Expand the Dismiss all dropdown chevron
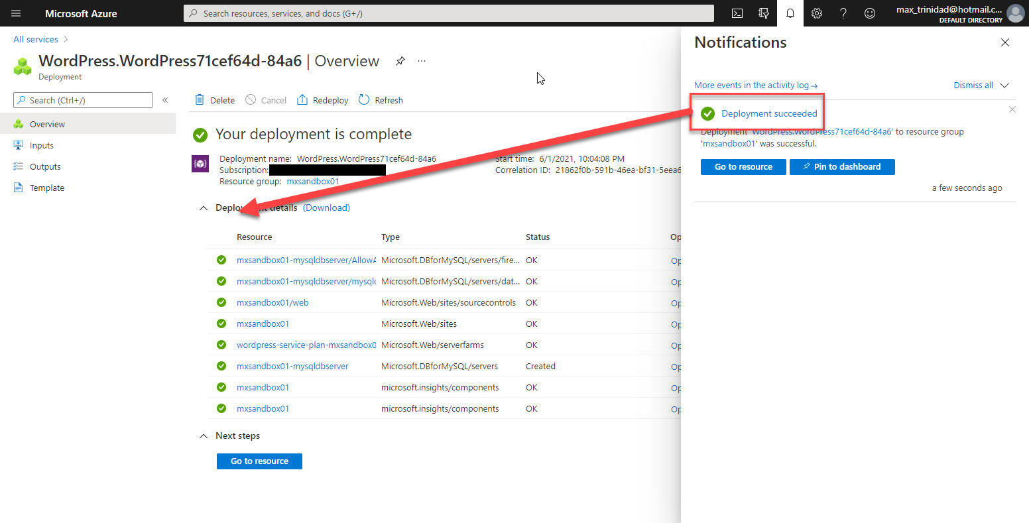Screen dimensions: 1029x523 [1004, 86]
